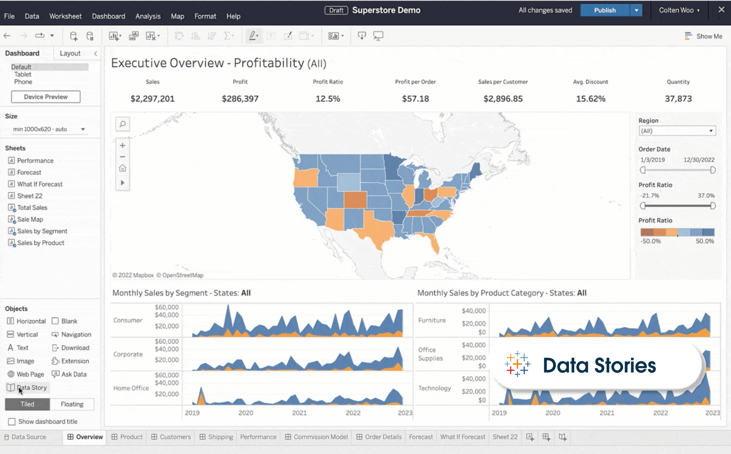Select the Forecast sheet thumbnail
This screenshot has width=731, height=454.
29,172
